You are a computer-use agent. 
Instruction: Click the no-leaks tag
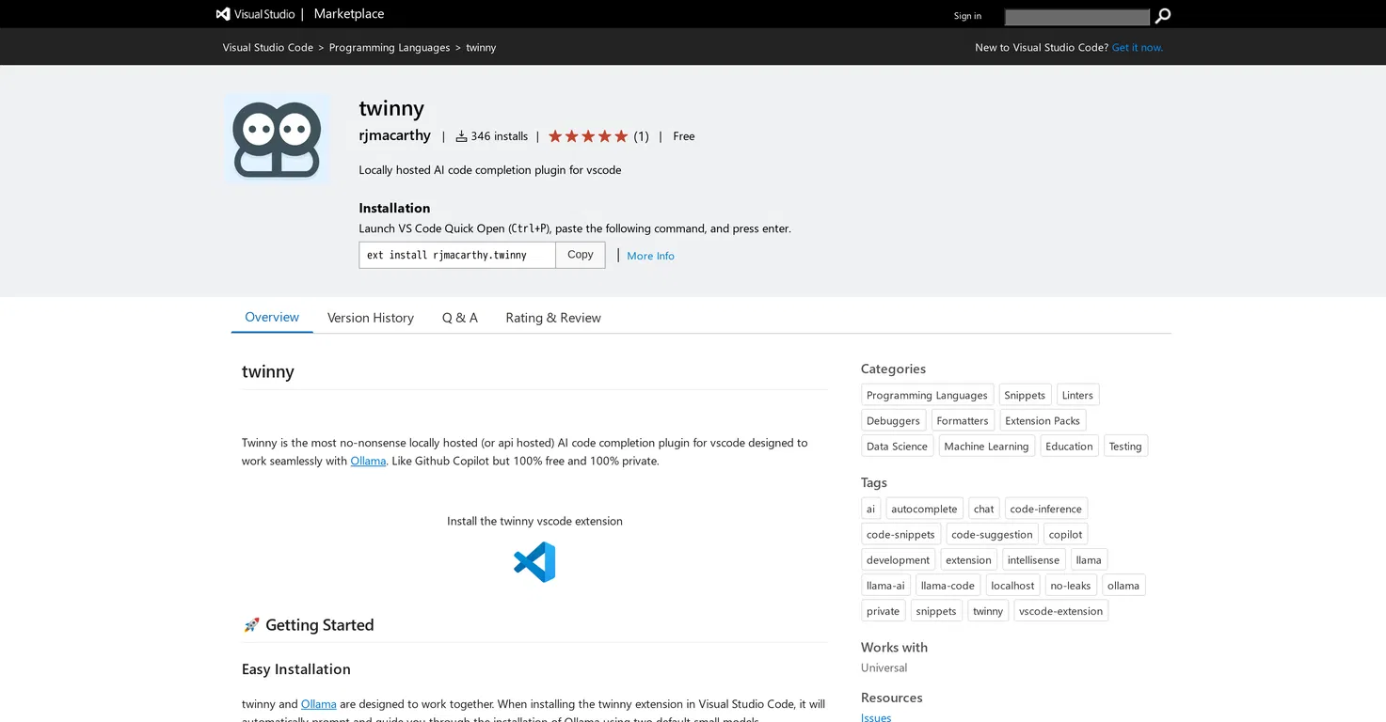click(x=1071, y=585)
